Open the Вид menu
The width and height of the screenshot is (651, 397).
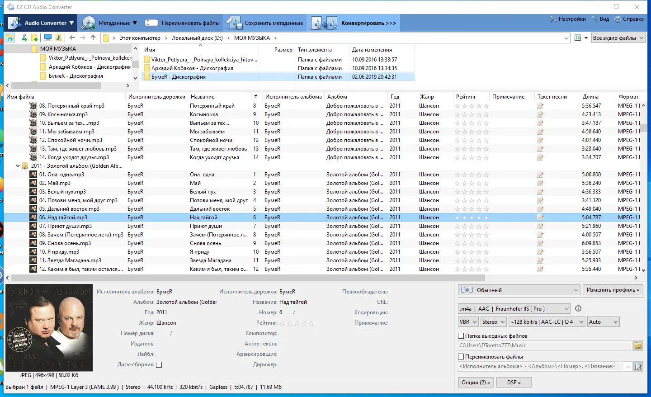tap(600, 19)
